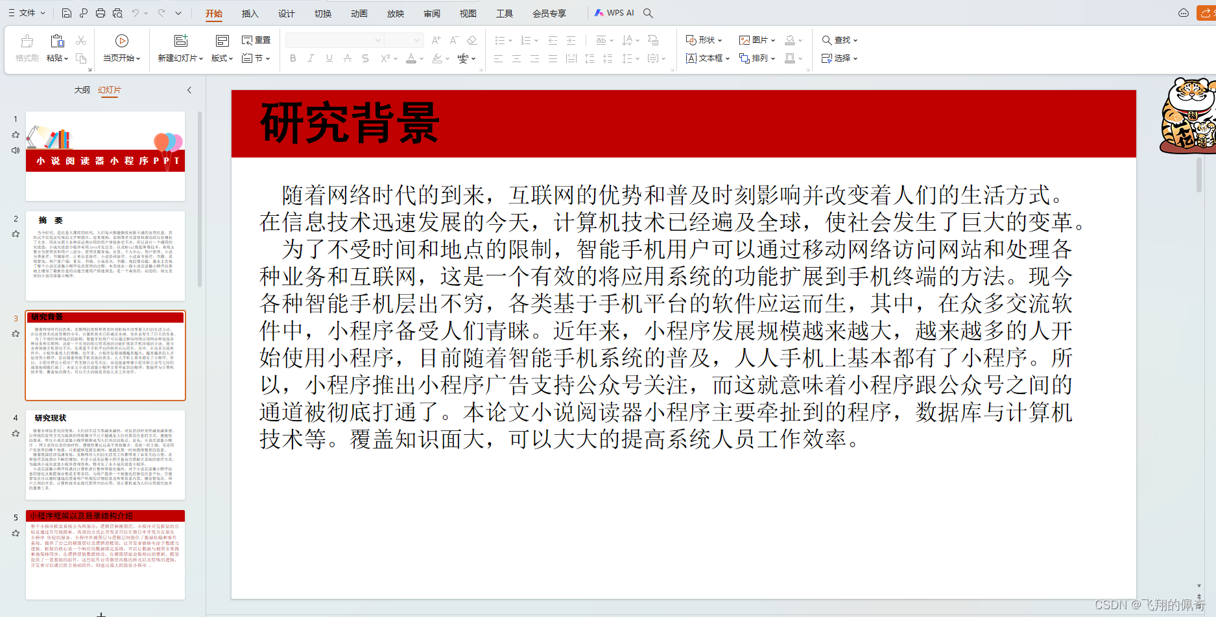This screenshot has height=617, width=1216.
Task: Click the text highlight color swatch
Action: click(x=437, y=58)
